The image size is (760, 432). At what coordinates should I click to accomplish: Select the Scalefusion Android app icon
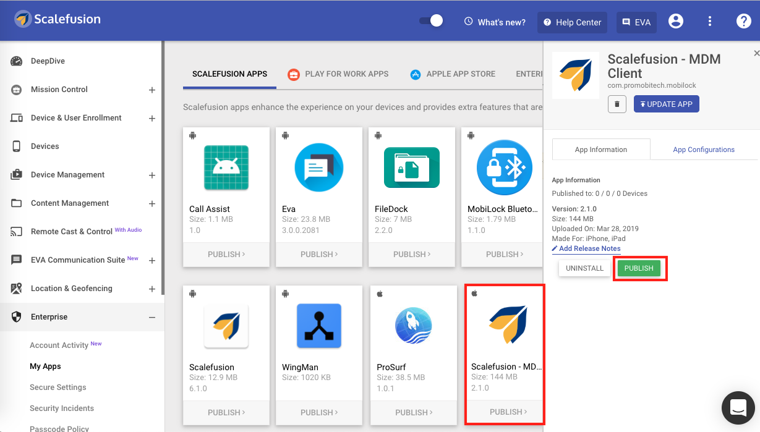(x=226, y=326)
